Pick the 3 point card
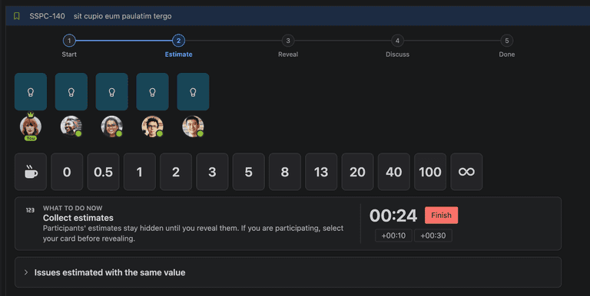 212,172
